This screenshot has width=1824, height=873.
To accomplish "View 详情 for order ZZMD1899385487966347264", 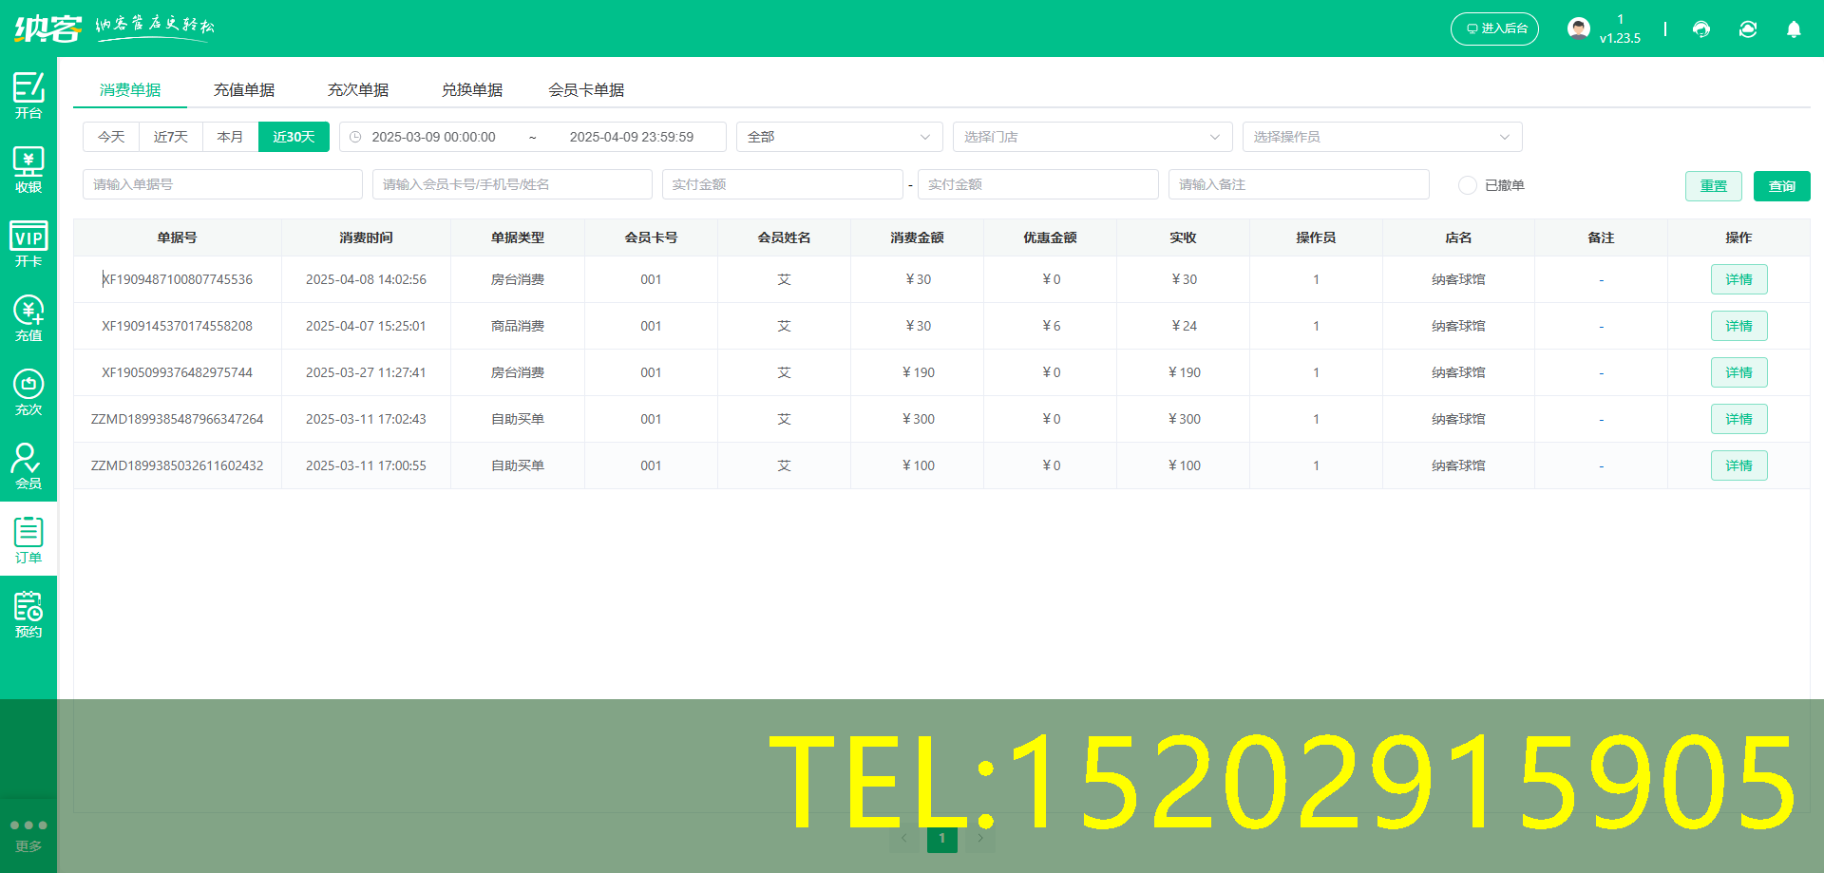I will click(1738, 419).
